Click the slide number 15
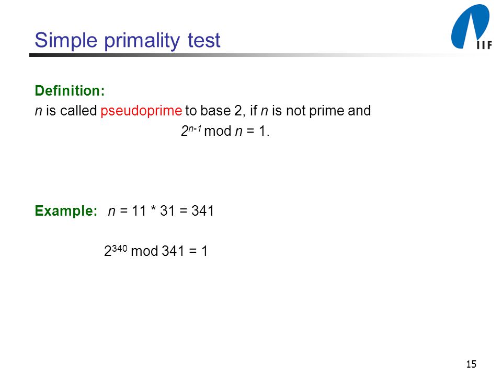502x376 pixels. (471, 364)
